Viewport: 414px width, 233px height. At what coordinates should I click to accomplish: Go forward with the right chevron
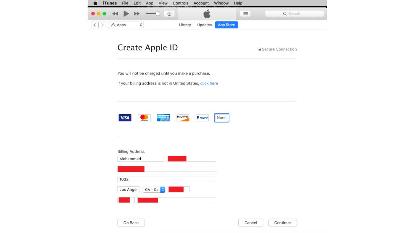(x=102, y=25)
